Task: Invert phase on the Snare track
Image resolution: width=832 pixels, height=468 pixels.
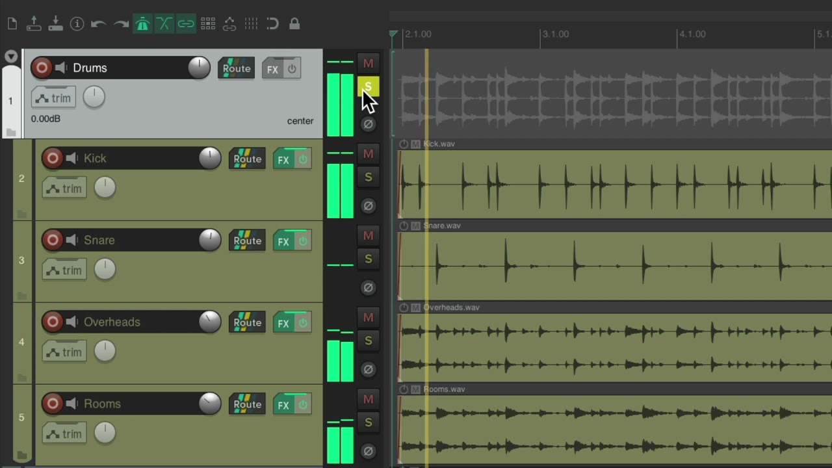Action: (369, 287)
